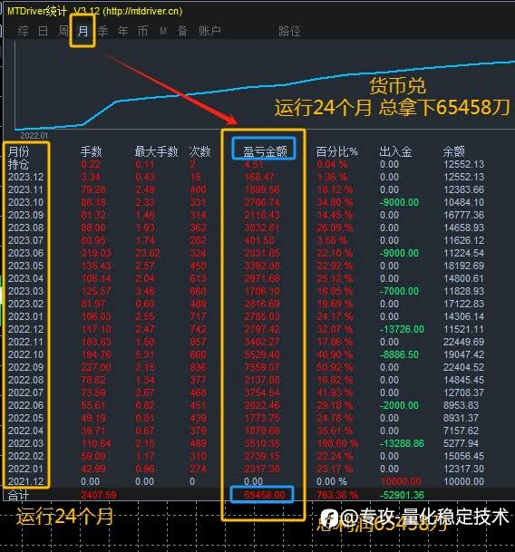Select the 2022.10 month row
The image size is (515, 552).
tap(246, 354)
